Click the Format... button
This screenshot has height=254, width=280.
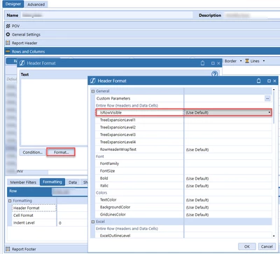61,152
